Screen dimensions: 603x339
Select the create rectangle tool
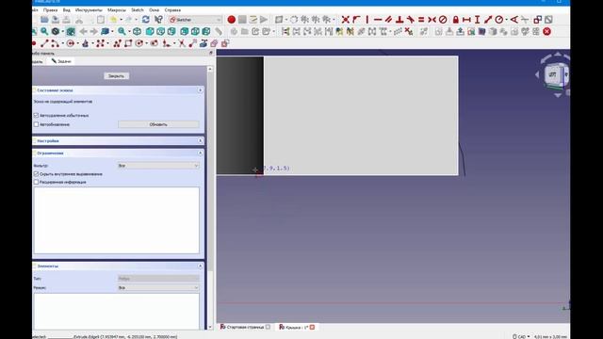tap(128, 43)
